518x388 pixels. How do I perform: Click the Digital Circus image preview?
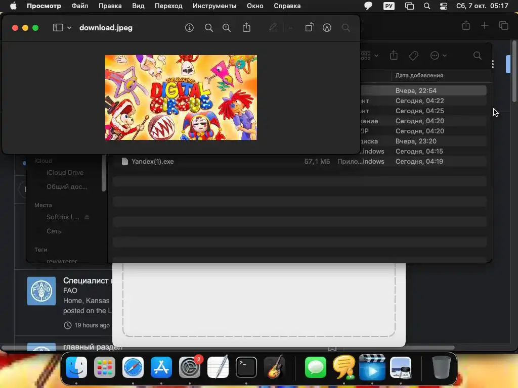point(181,98)
